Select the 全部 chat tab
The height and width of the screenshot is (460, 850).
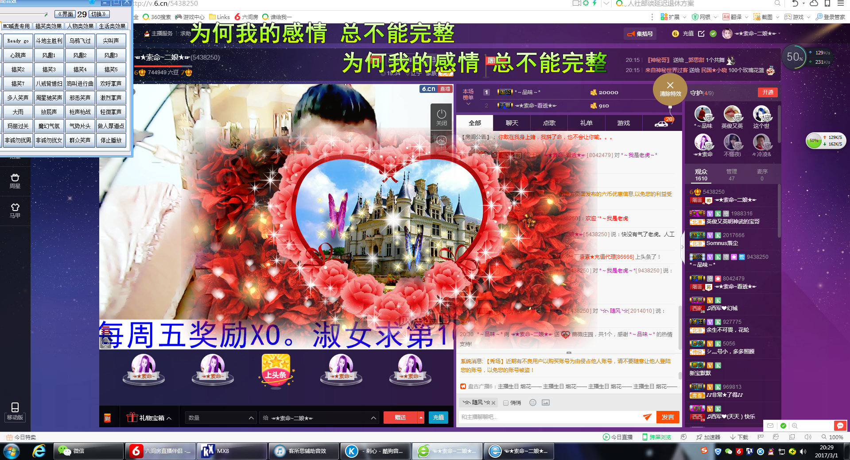pyautogui.click(x=475, y=123)
